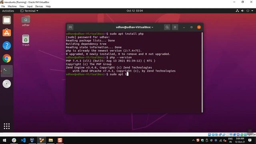Click the volume icon in the Ubuntu top bar
The width and height of the screenshot is (256, 144).
(242, 11)
